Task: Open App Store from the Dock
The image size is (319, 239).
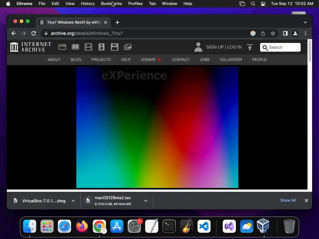Action: pyautogui.click(x=117, y=226)
